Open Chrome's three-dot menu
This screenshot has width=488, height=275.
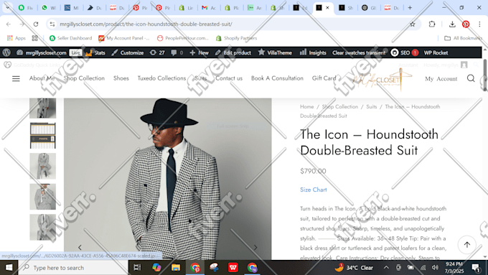click(x=479, y=24)
